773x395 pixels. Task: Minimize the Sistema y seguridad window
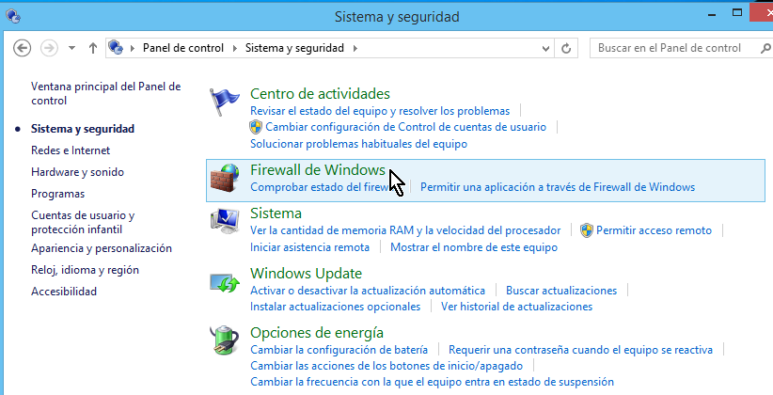pyautogui.click(x=712, y=15)
